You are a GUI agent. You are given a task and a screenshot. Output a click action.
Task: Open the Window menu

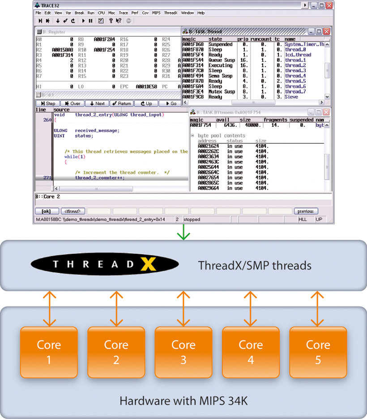188,13
